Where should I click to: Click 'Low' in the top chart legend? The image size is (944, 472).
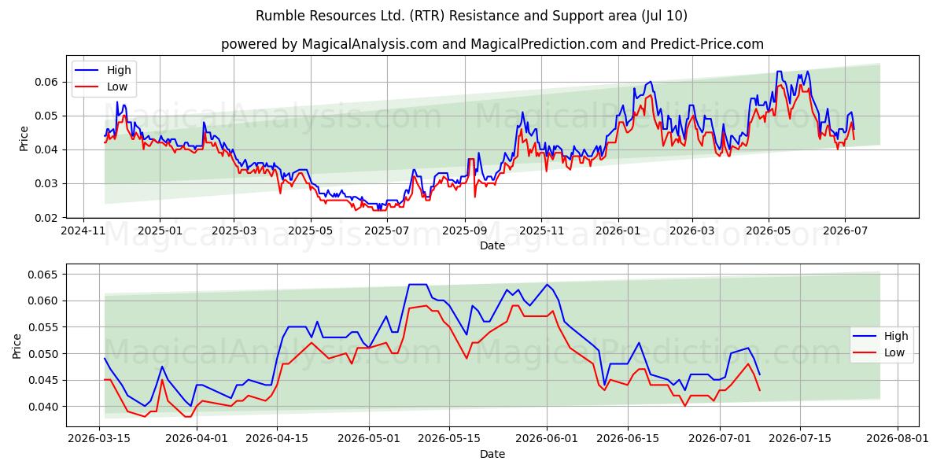(x=117, y=87)
